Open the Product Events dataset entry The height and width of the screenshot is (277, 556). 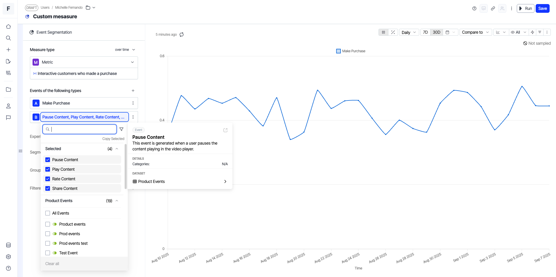pos(180,181)
